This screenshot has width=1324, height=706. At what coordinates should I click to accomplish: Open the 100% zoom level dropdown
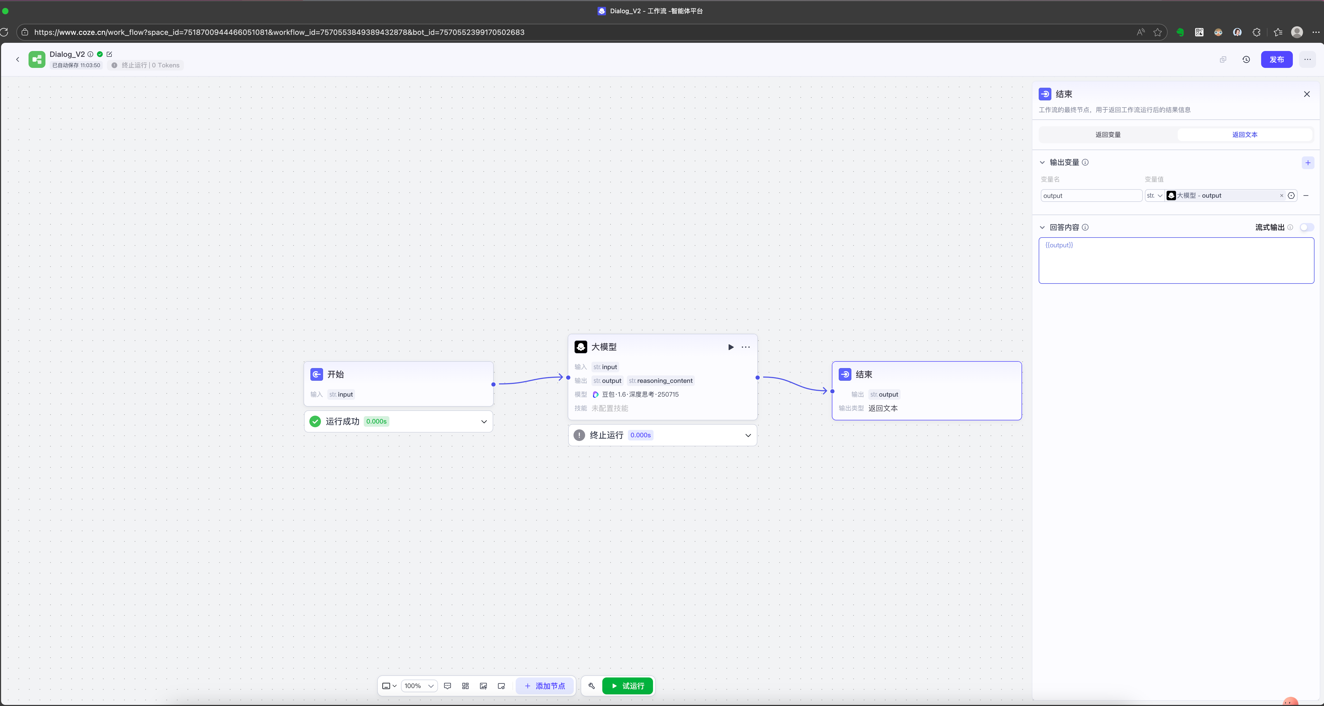click(419, 686)
